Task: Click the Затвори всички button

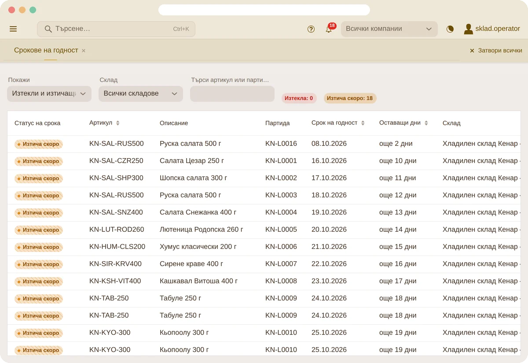Action: pos(496,51)
